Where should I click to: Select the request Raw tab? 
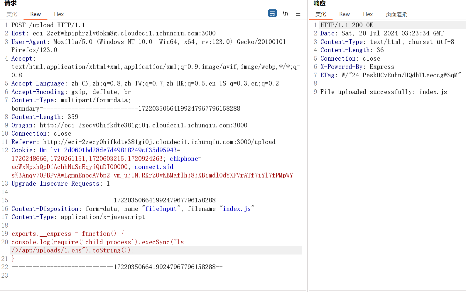click(36, 14)
